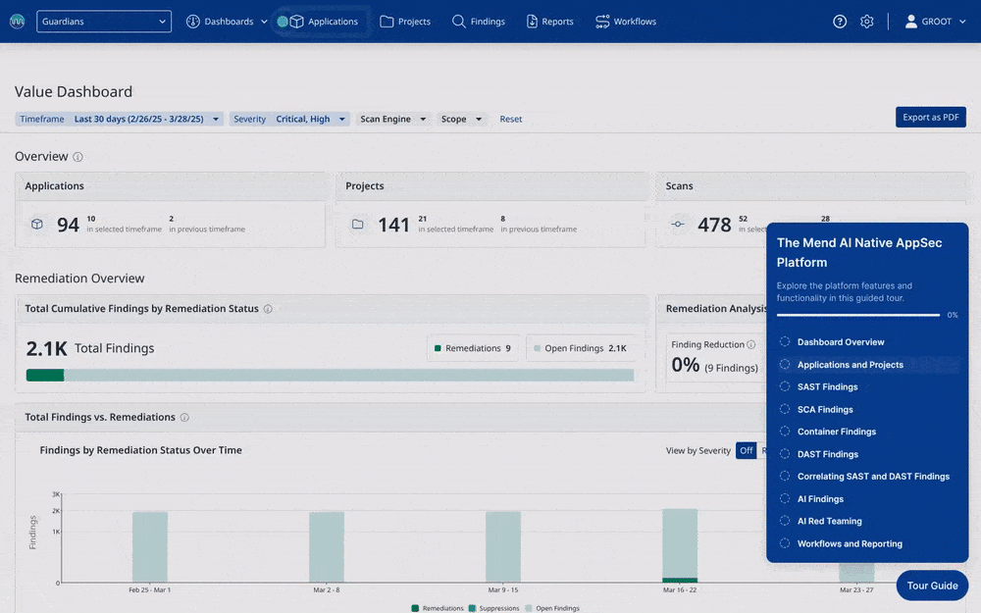Click info icon next to Overview heading
Screen dimensions: 981x613
[x=78, y=157]
